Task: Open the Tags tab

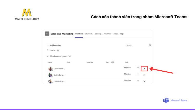Action: 122,34
